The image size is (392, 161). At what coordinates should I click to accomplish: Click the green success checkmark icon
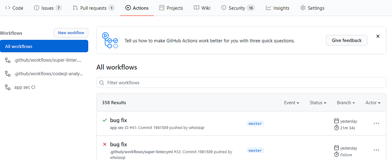(105, 121)
